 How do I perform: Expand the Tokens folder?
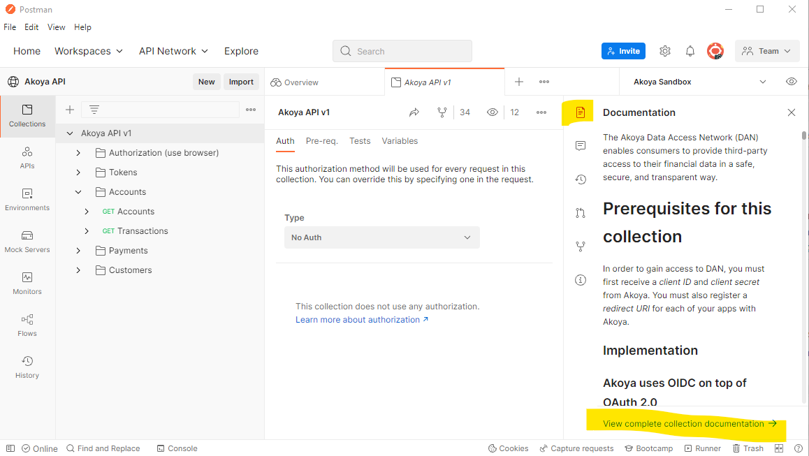click(78, 172)
